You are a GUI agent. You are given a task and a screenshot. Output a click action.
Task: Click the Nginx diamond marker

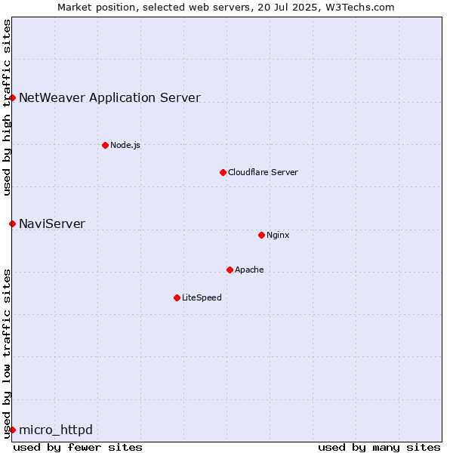click(261, 235)
